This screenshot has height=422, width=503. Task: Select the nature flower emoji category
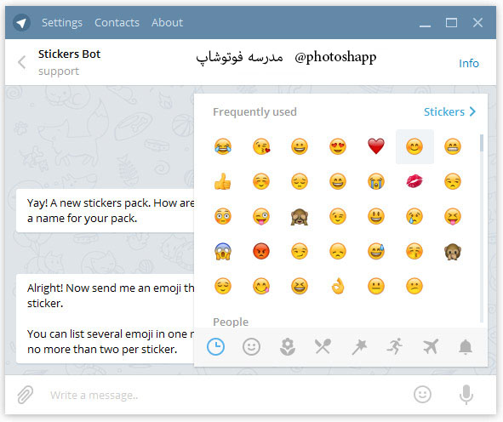pos(288,346)
